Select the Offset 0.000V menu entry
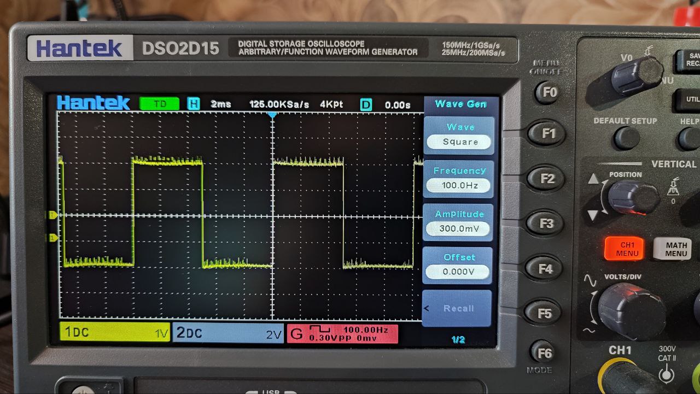 coord(458,266)
